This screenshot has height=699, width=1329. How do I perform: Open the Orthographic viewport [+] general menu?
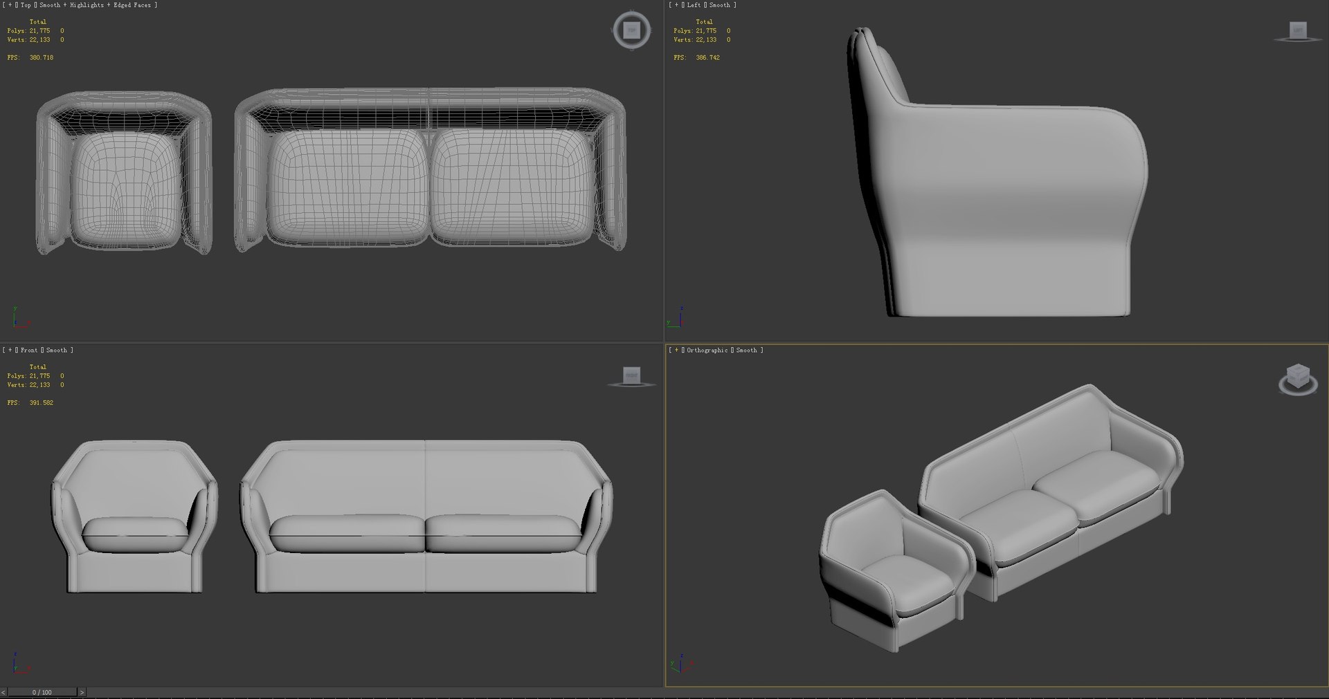pyautogui.click(x=677, y=350)
